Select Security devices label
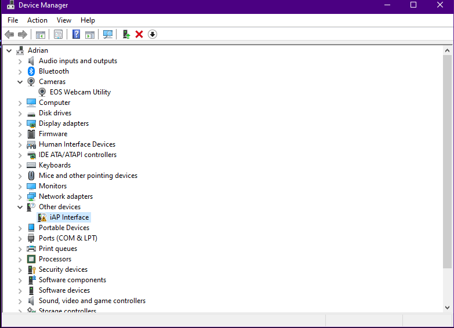Viewport: 454px width, 328px height. (63, 269)
